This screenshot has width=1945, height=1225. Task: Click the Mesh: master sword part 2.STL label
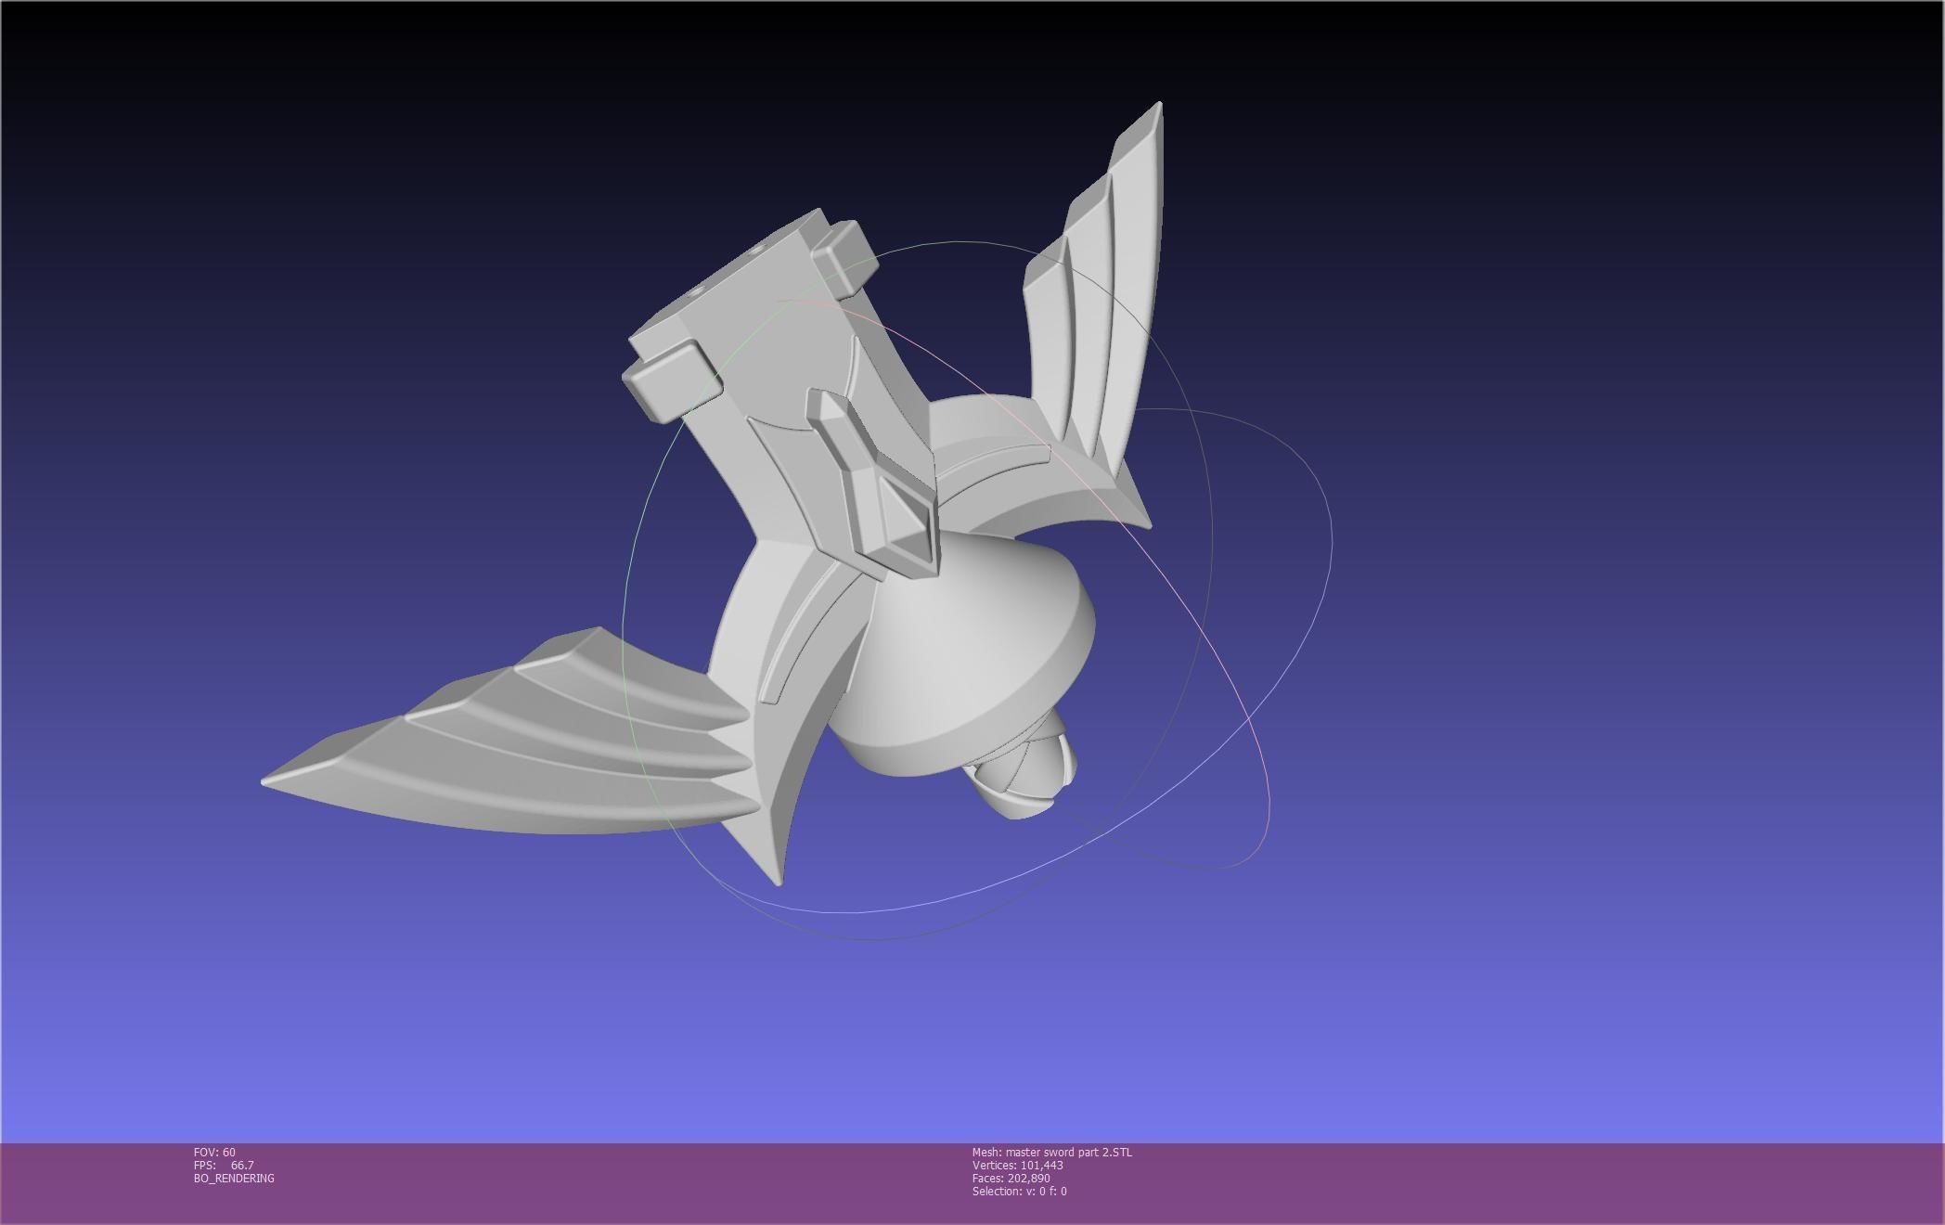pyautogui.click(x=1051, y=1152)
